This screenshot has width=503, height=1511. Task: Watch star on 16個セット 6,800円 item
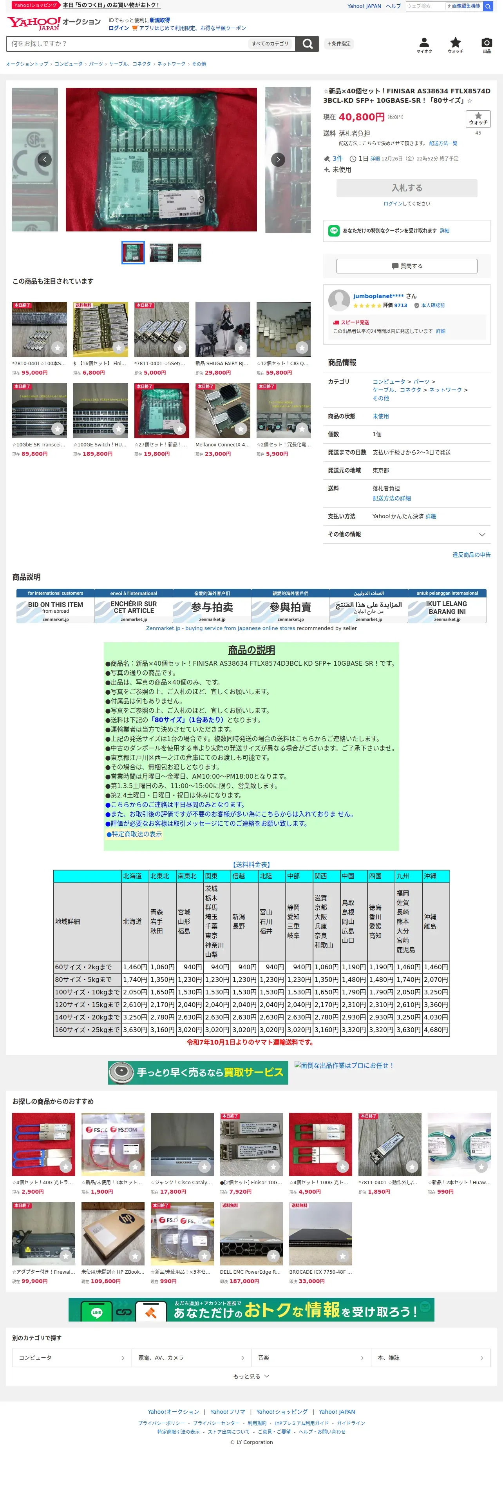[x=118, y=348]
